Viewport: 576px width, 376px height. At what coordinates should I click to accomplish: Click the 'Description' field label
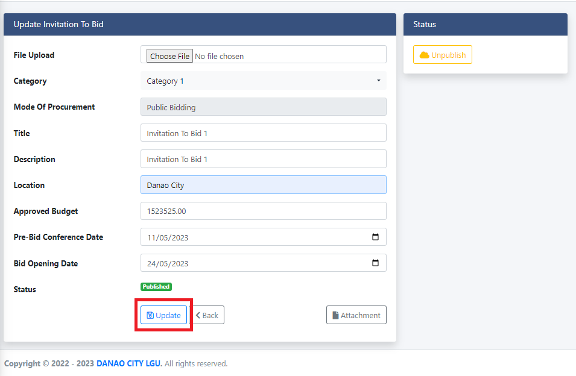point(34,159)
